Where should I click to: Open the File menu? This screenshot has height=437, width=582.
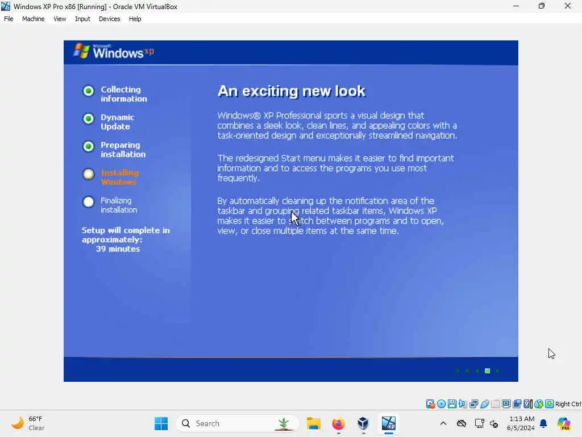(x=9, y=19)
